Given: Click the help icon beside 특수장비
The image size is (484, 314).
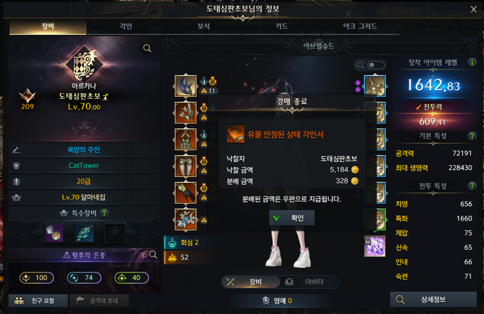Looking at the screenshot, I should pyautogui.click(x=105, y=213).
